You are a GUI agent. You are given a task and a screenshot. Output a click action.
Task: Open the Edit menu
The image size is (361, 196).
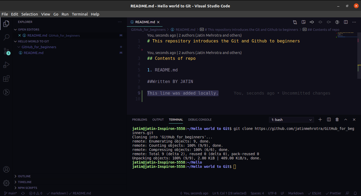tap(15, 14)
